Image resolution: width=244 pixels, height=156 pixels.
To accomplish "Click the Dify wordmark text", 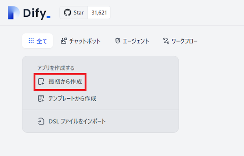I will (x=37, y=13).
